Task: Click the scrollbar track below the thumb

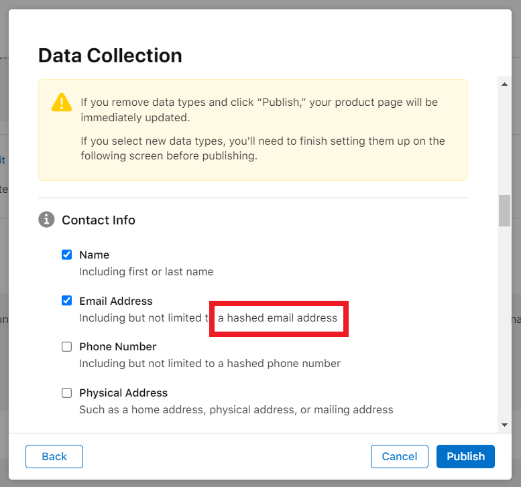Action: [x=504, y=322]
